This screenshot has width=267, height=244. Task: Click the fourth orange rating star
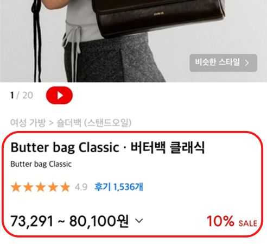coord(53,187)
